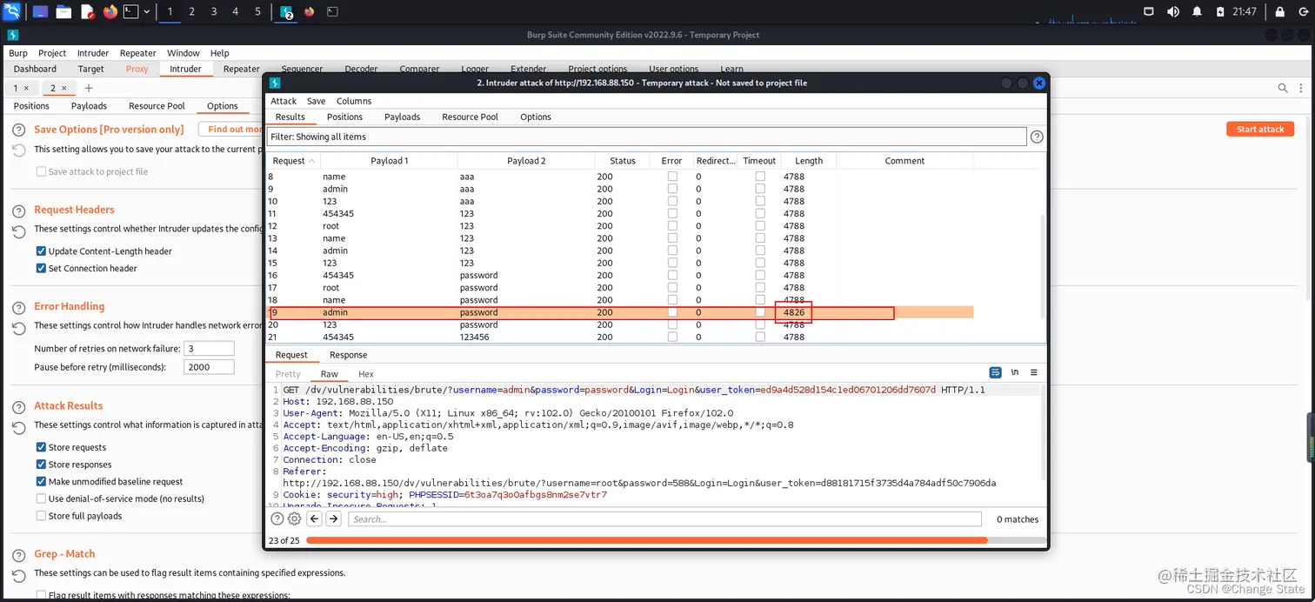The height and width of the screenshot is (602, 1315).
Task: Open Payloads tab in main Intruder window
Action: pos(89,106)
